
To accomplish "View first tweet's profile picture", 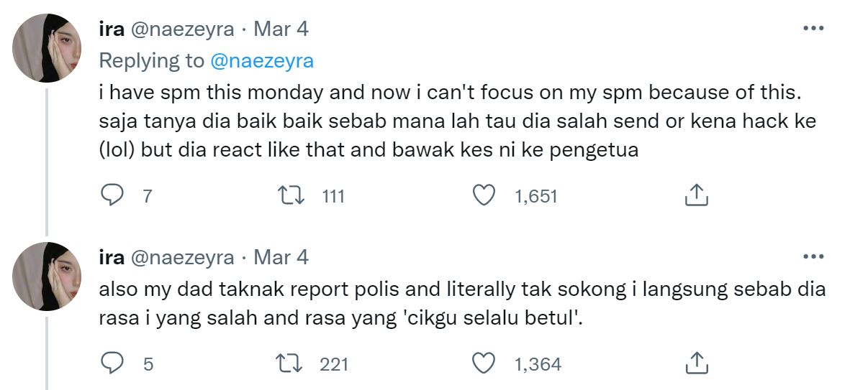I will [x=47, y=48].
